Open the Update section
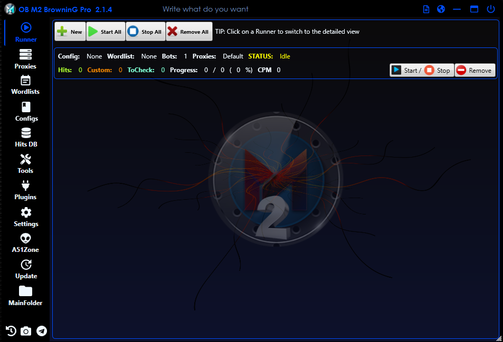This screenshot has width=503, height=342. pos(26,270)
